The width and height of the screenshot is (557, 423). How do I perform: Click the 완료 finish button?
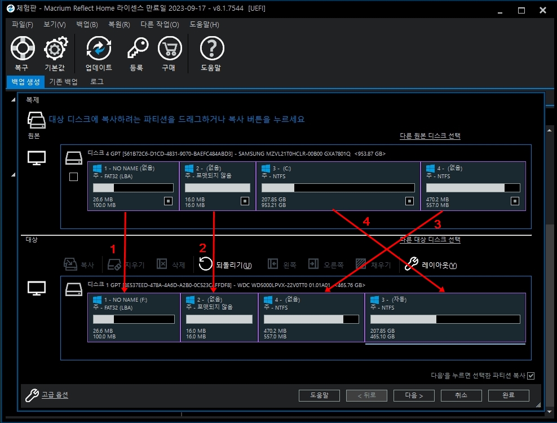pyautogui.click(x=509, y=395)
